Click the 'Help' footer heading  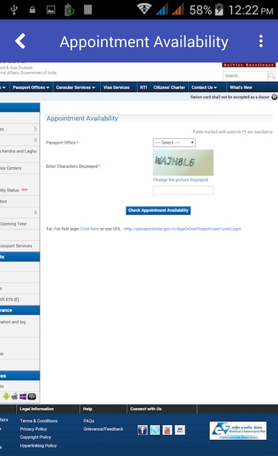pyautogui.click(x=87, y=409)
